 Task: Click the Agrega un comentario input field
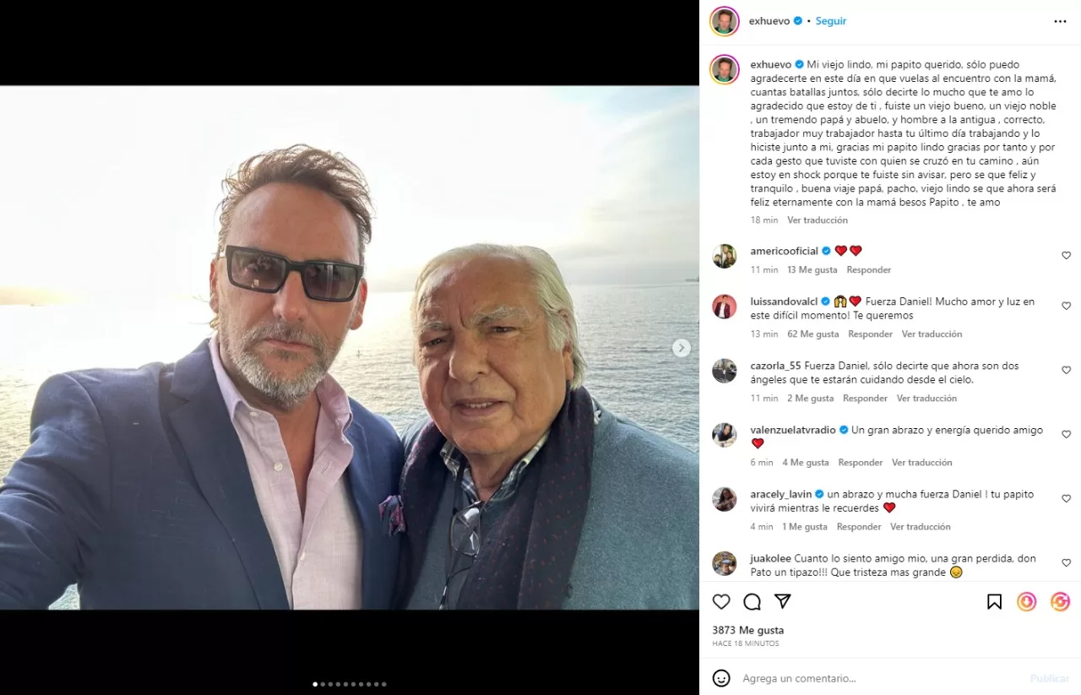tap(799, 678)
